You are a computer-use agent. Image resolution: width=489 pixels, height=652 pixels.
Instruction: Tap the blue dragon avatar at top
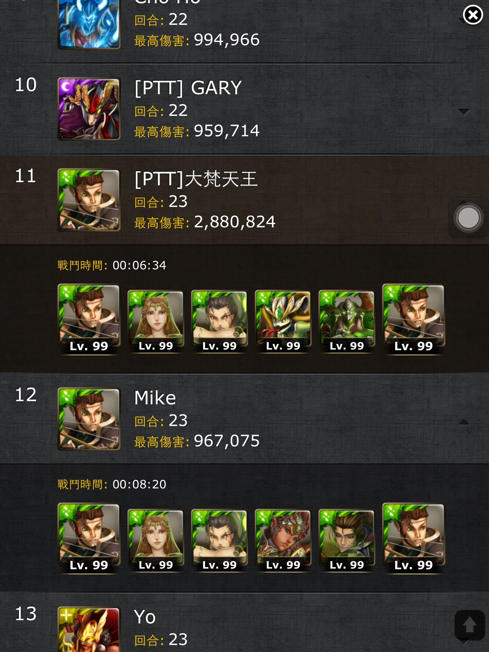coord(89,24)
